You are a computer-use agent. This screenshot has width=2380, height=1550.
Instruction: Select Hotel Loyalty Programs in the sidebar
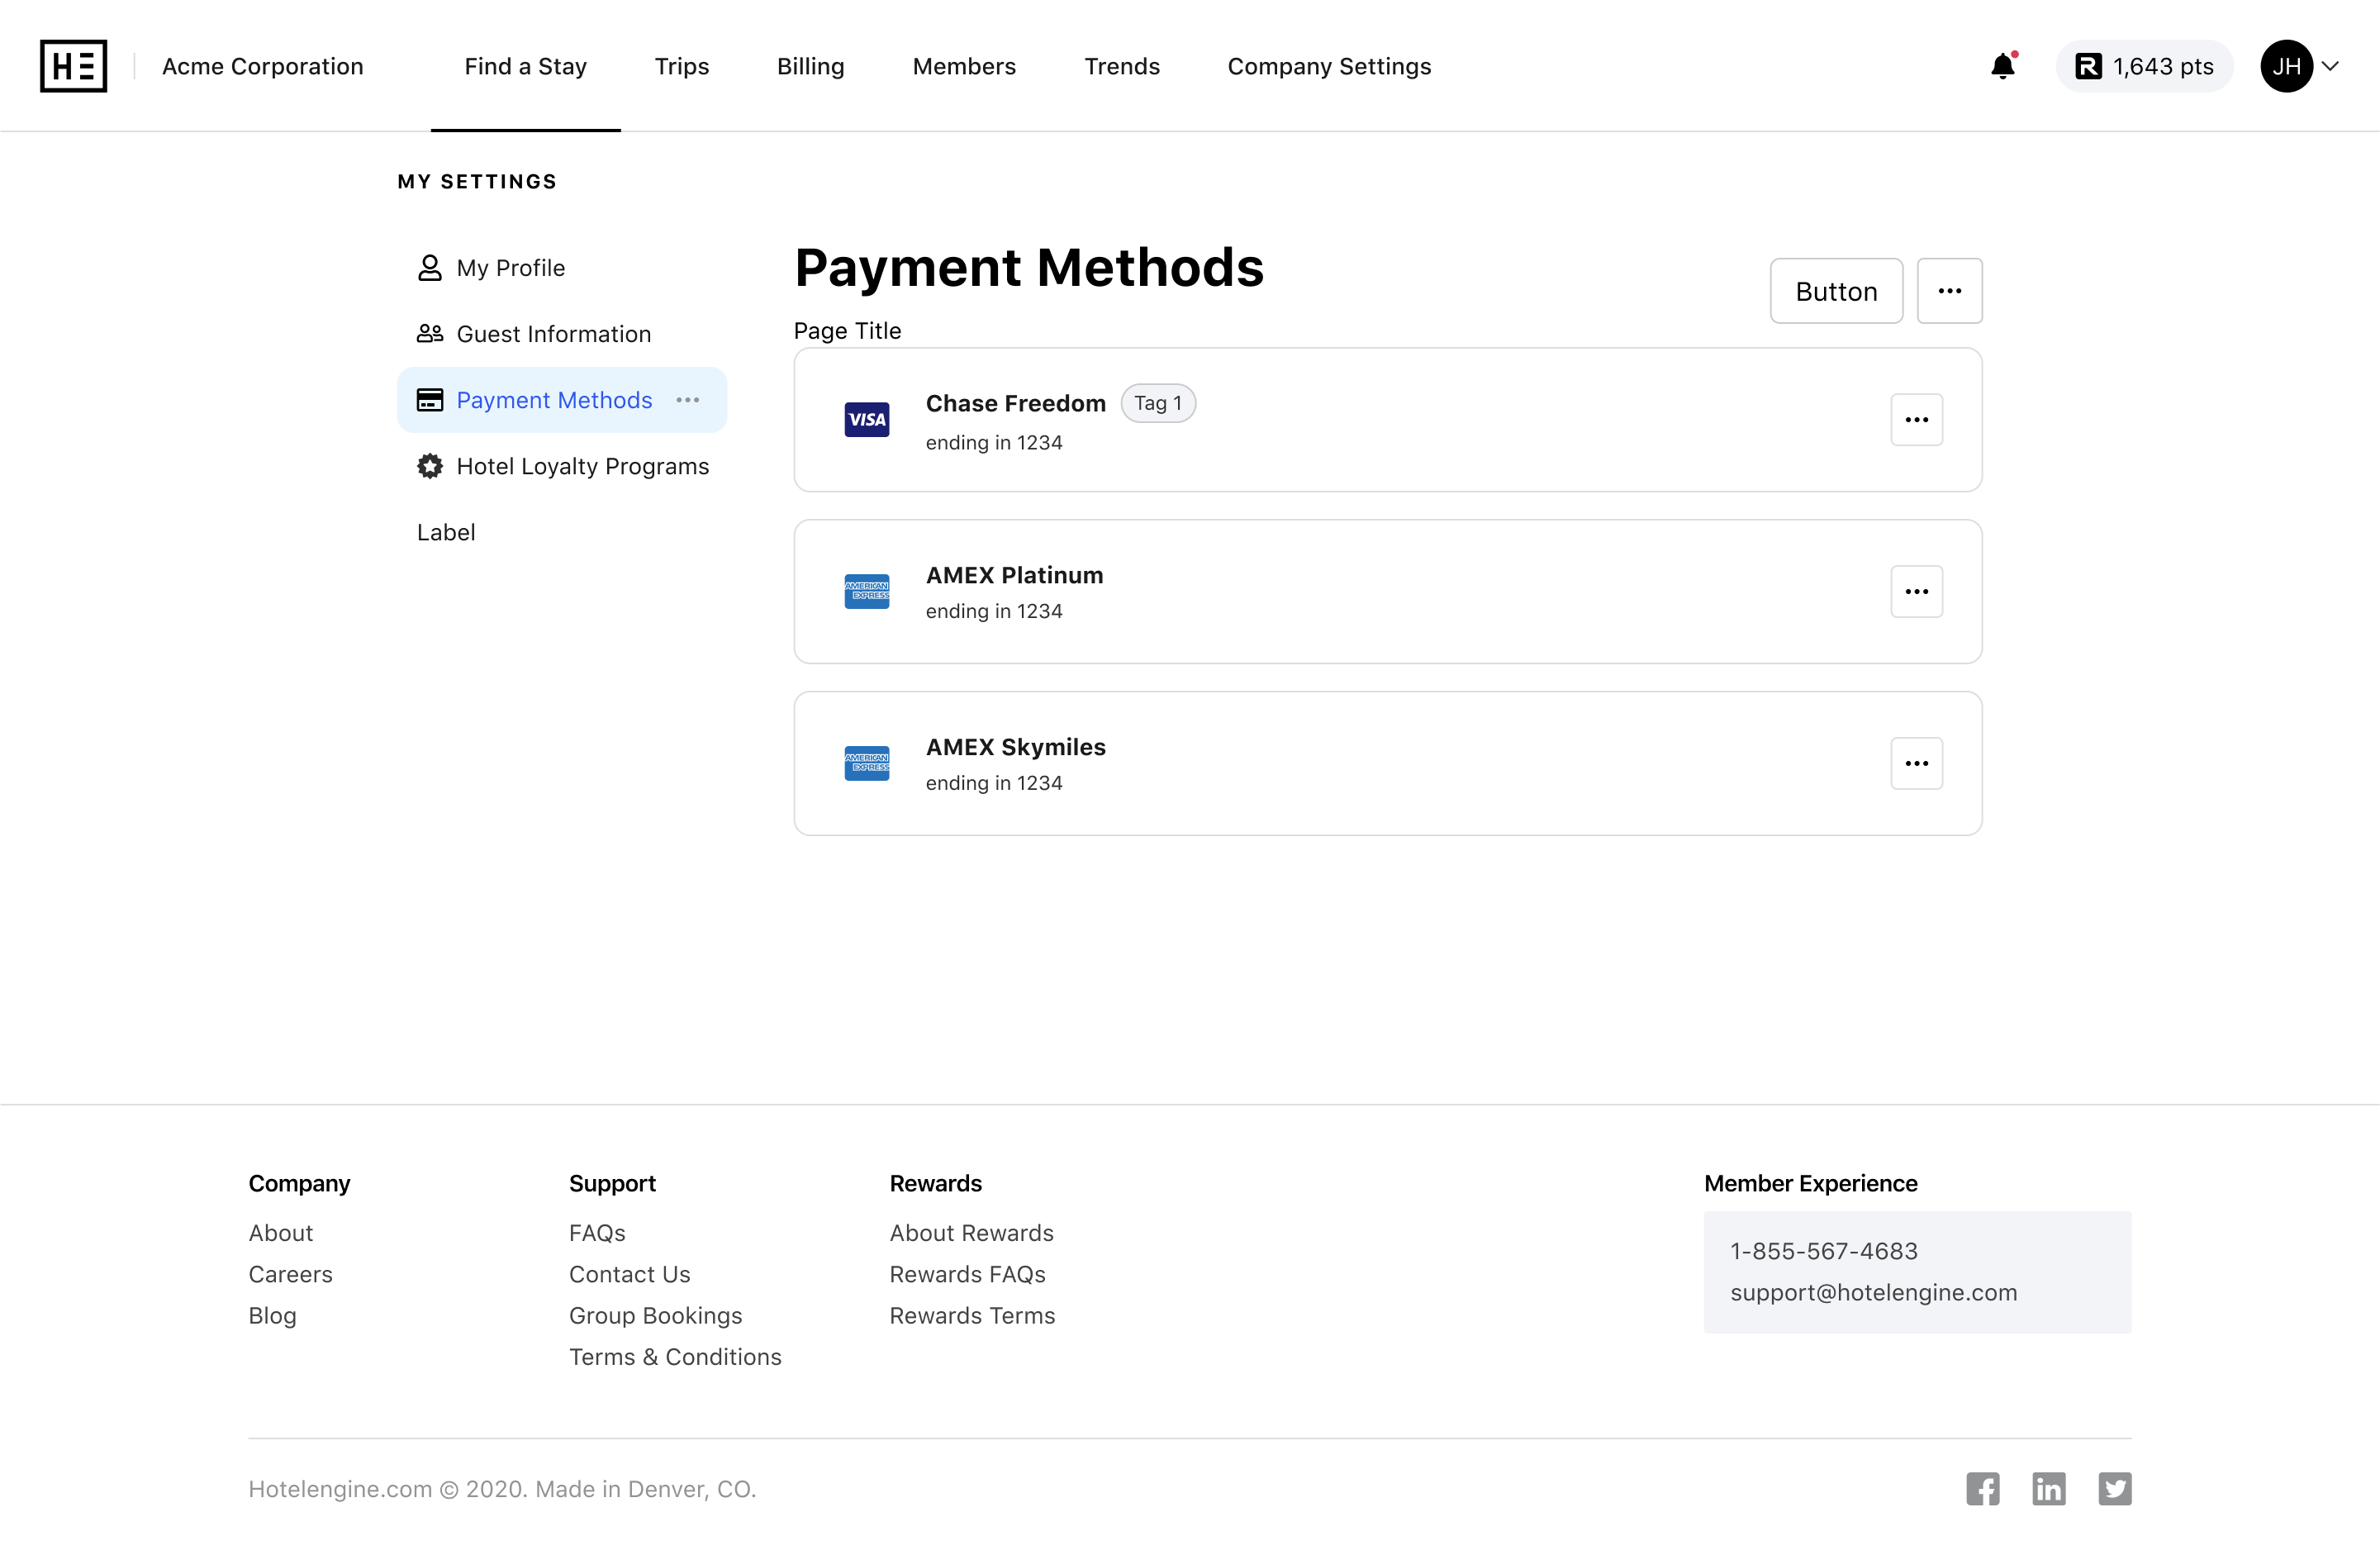pyautogui.click(x=562, y=466)
